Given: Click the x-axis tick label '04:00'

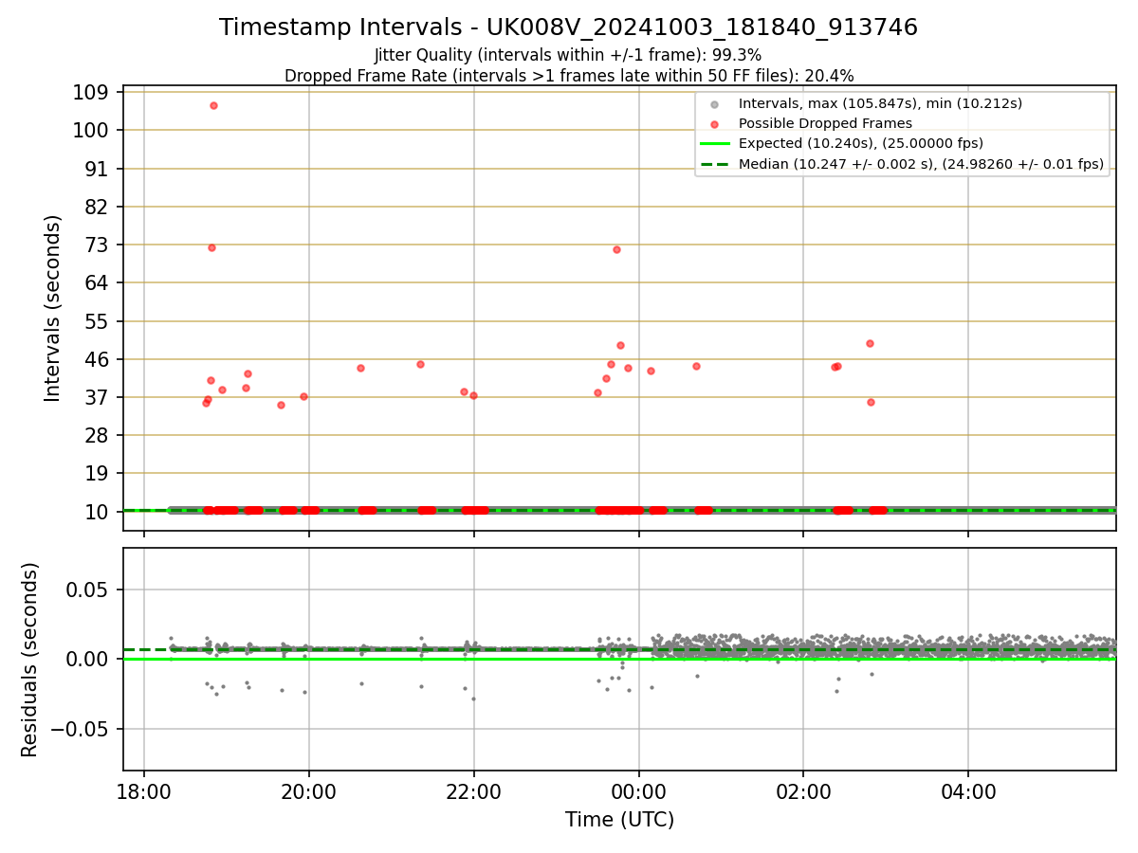Looking at the screenshot, I should click(968, 792).
